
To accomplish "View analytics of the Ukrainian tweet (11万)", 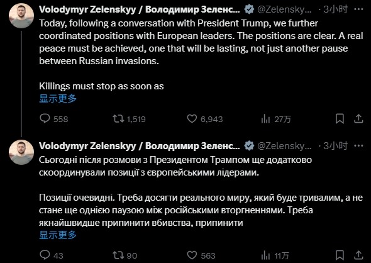I will pos(275,255).
